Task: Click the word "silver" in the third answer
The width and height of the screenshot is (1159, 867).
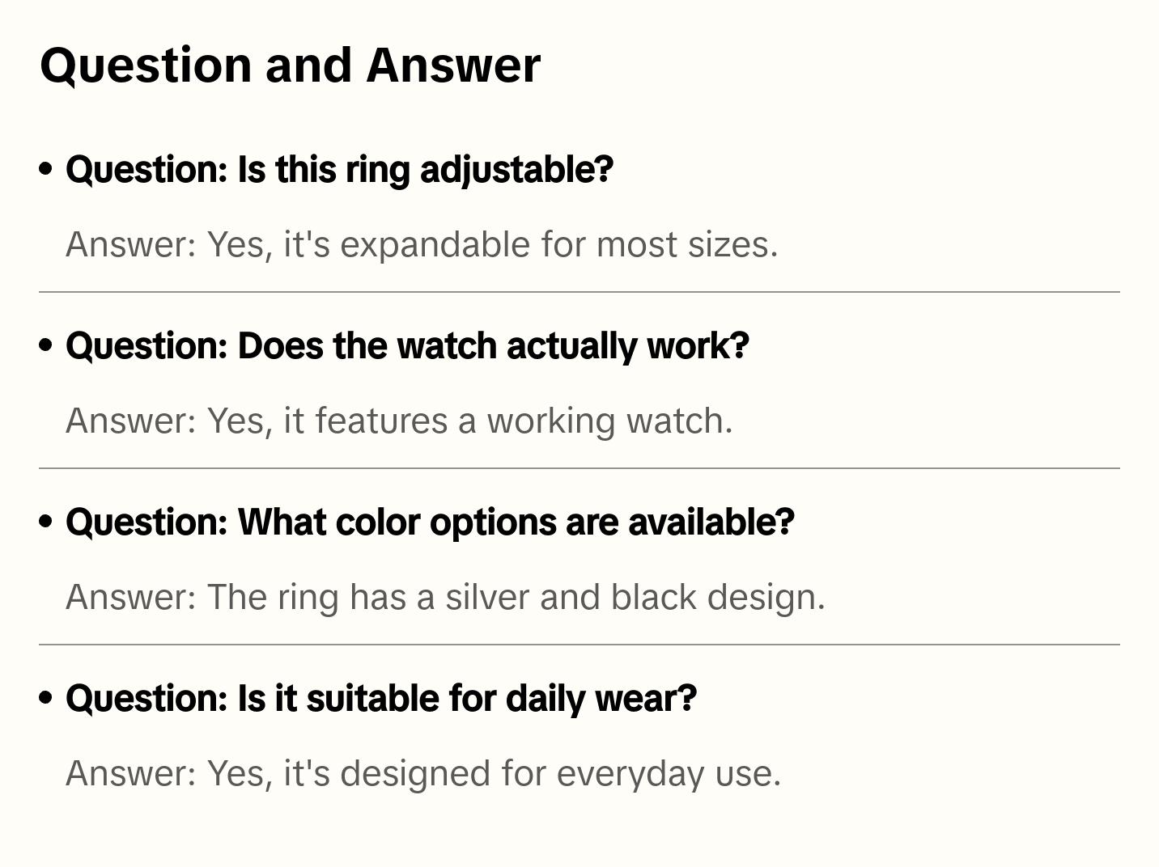Action: tap(488, 597)
